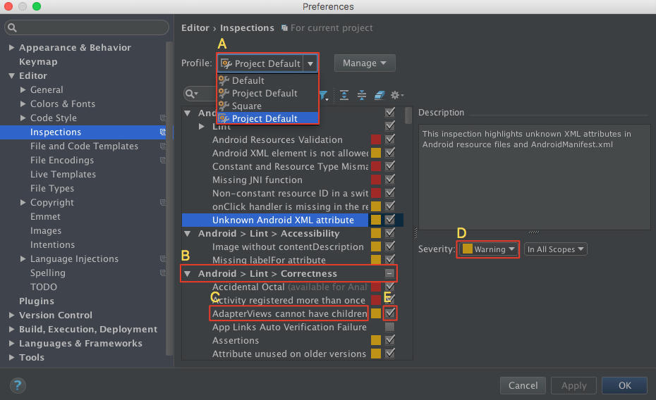This screenshot has width=656, height=400.
Task: Open the In All Scopes dropdown
Action: 556,249
